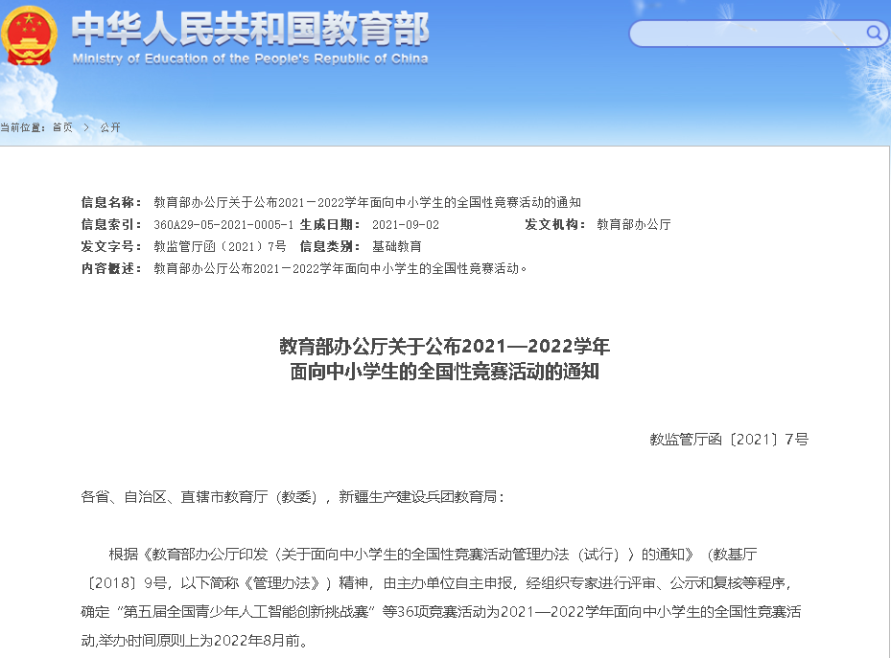Click the search magnifier icon
The image size is (891, 658).
[873, 34]
